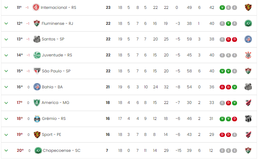Click the Internacional club crest icon

(36, 7)
